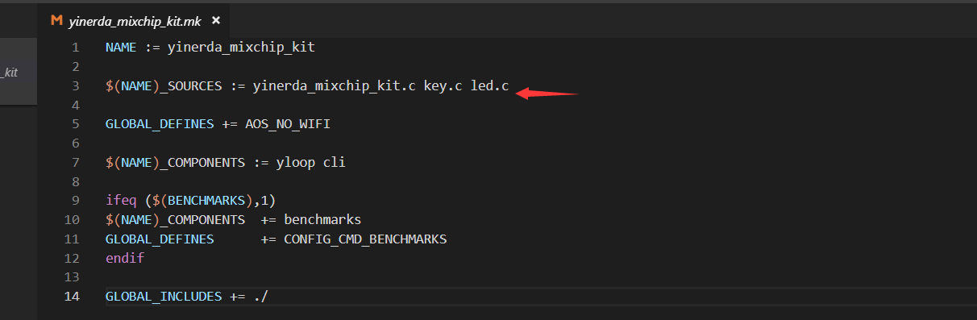Click the word AOS_NO_WIFI on line 5
977x320 pixels.
tap(288, 124)
